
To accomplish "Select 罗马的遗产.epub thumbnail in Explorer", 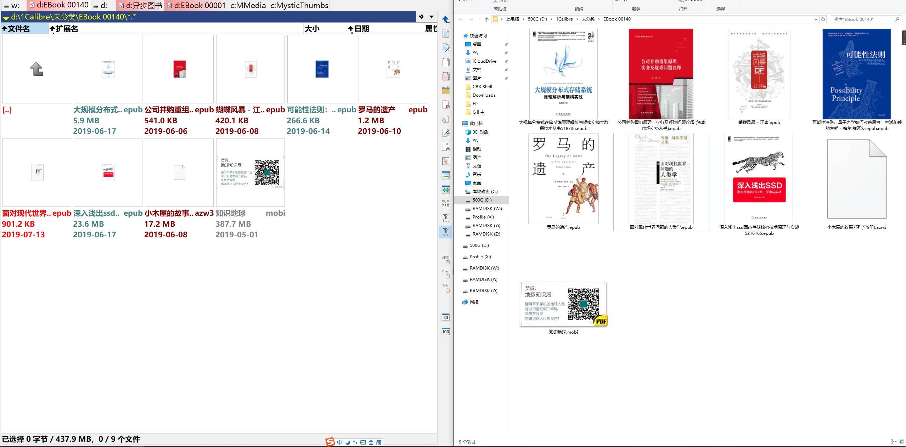I will 563,179.
